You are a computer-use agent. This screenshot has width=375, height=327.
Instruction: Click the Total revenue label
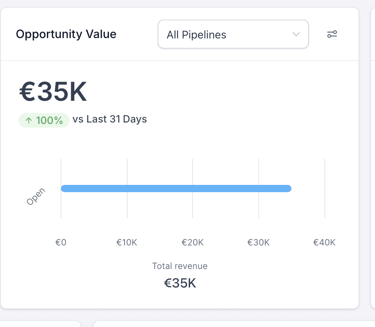180,266
